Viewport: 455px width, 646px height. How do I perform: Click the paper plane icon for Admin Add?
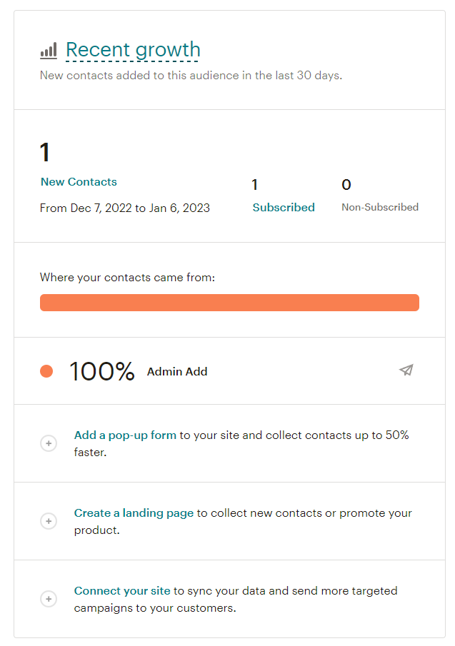(x=406, y=370)
